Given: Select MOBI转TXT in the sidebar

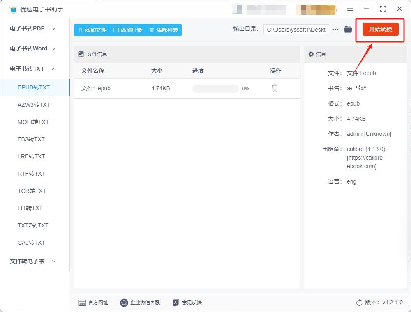Looking at the screenshot, I should pos(33,122).
